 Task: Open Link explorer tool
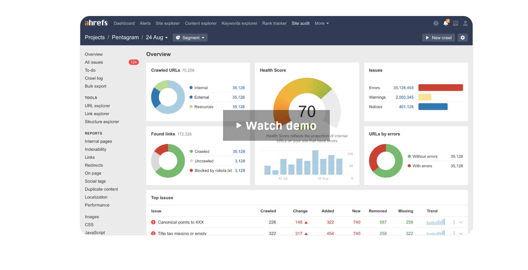97,114
